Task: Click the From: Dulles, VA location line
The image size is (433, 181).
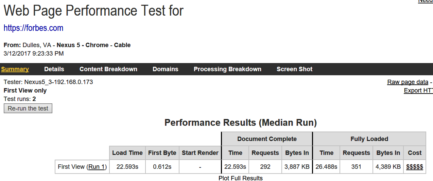Action: tap(67, 45)
